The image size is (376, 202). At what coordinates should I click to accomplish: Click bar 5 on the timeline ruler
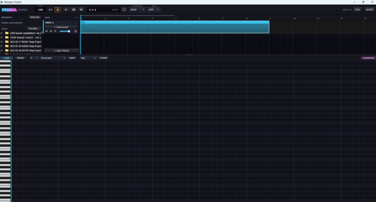point(176,18)
